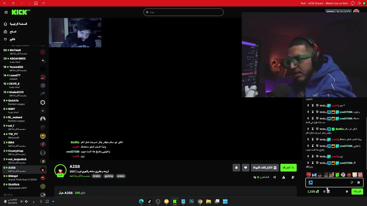Open SickRick Cyberpunk 2077 channel
The image size is (367, 206).
click(x=24, y=186)
